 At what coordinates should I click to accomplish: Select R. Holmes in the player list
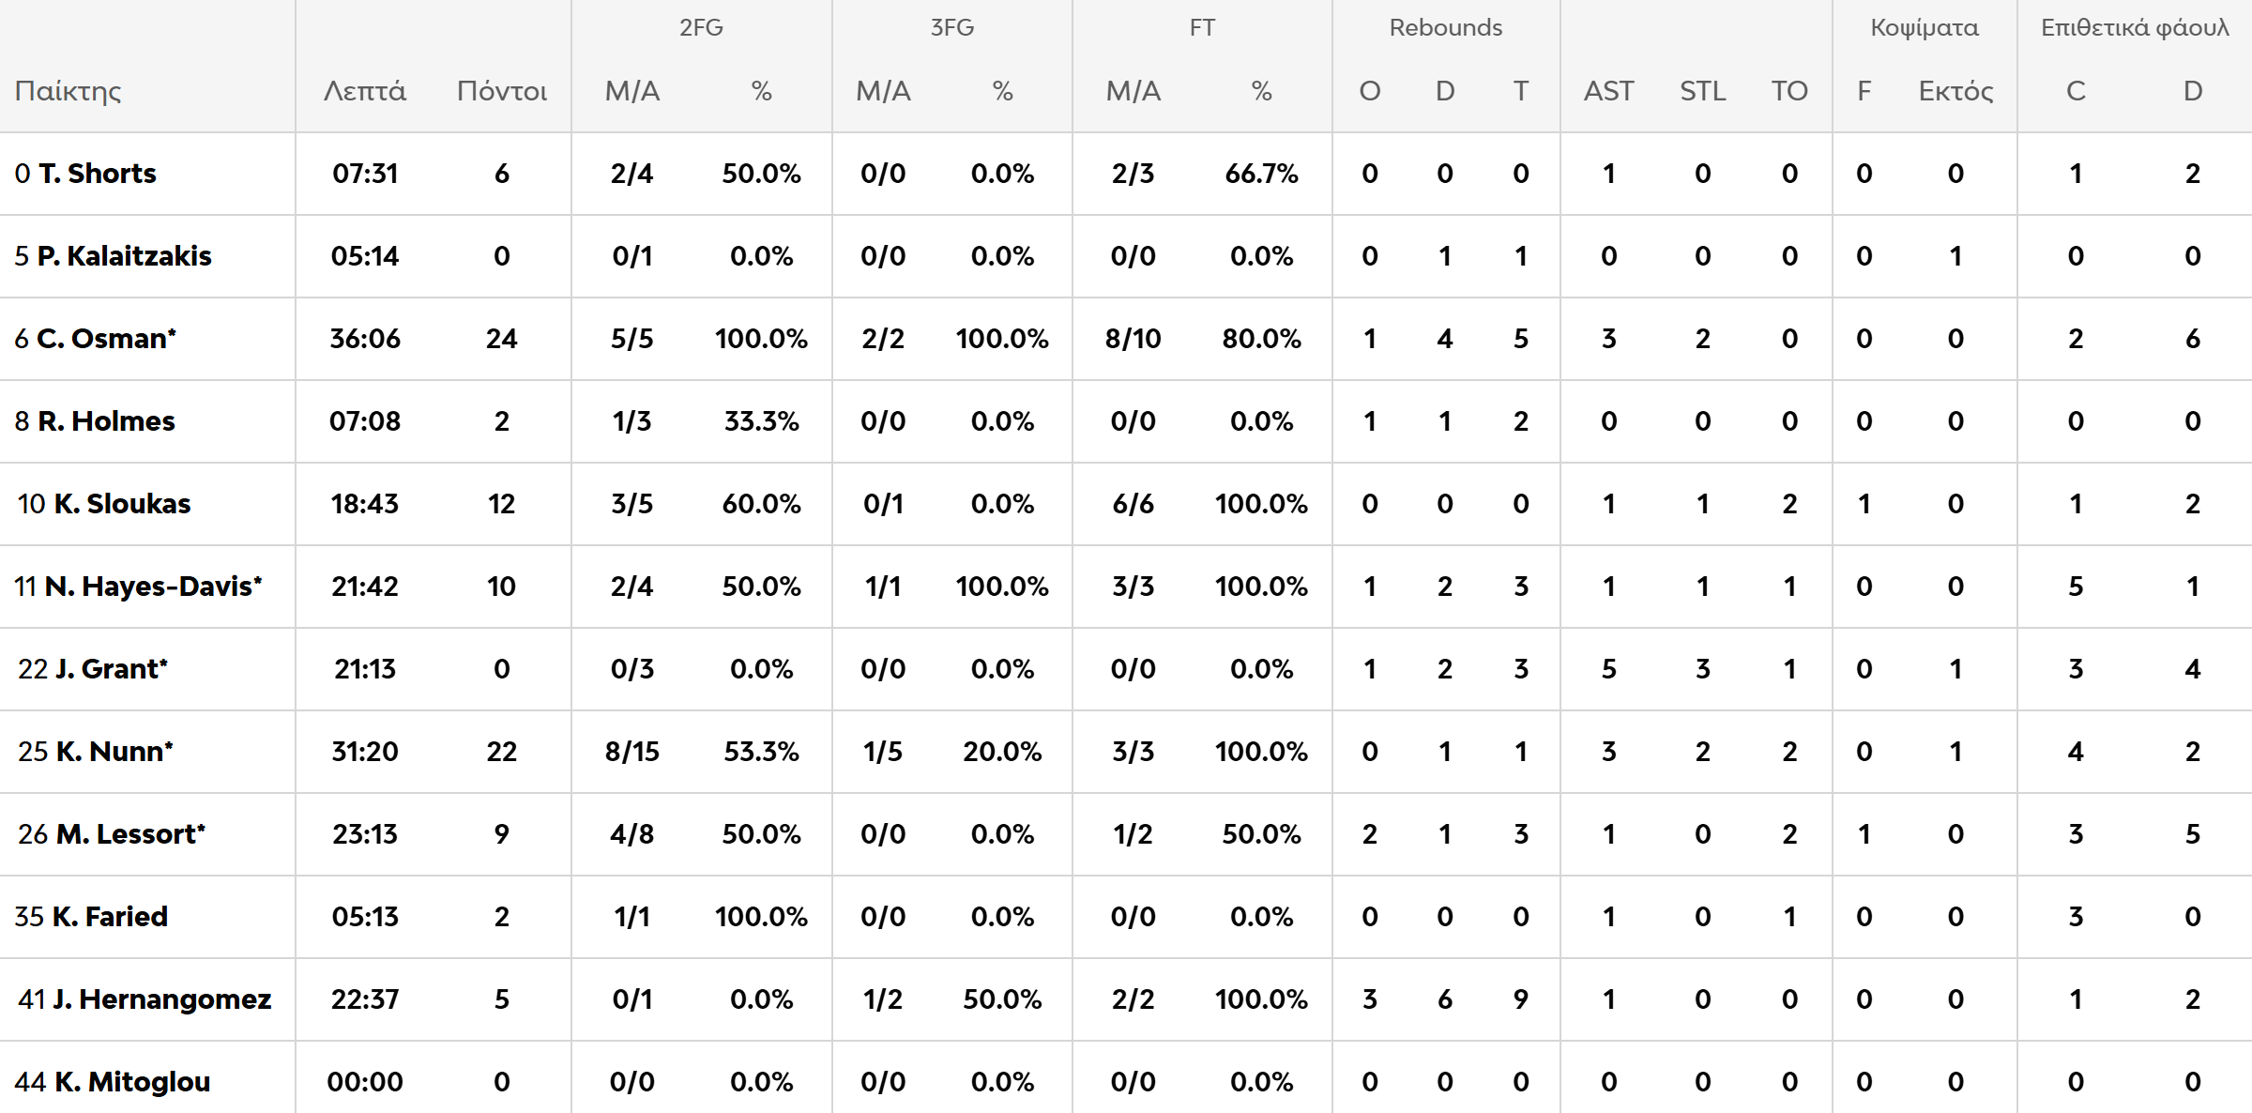[106, 421]
